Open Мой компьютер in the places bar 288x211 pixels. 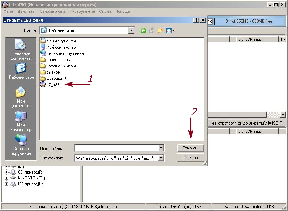[x=21, y=121]
